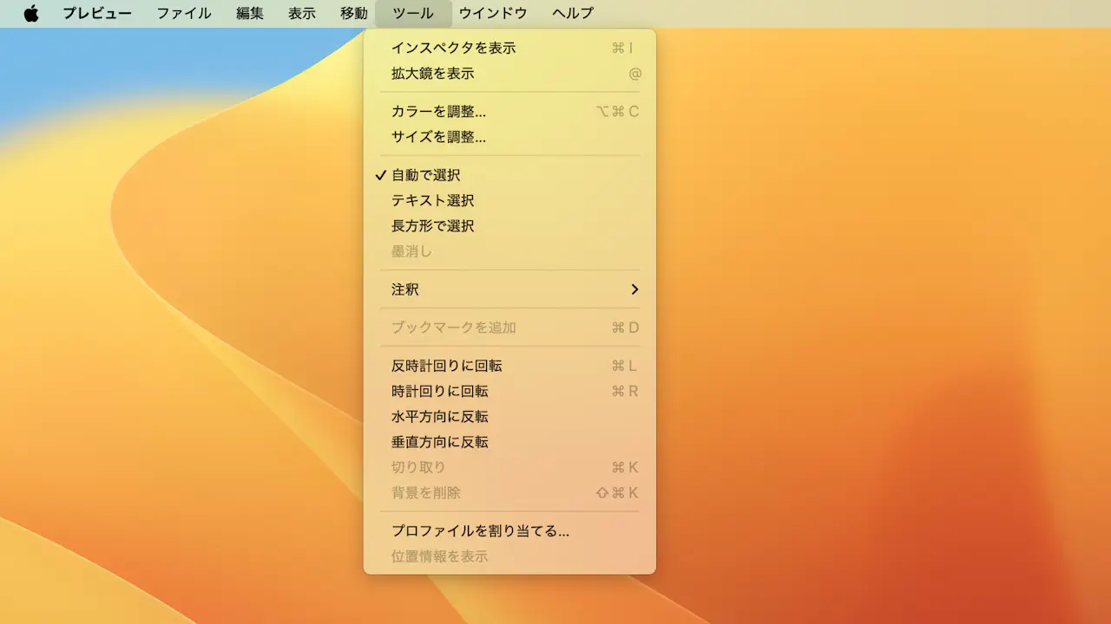Click the dimmed 位置情報を表示 item
This screenshot has width=1111, height=624.
(x=509, y=556)
